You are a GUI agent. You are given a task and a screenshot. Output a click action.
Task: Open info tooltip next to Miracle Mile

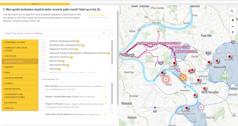(x=63, y=61)
